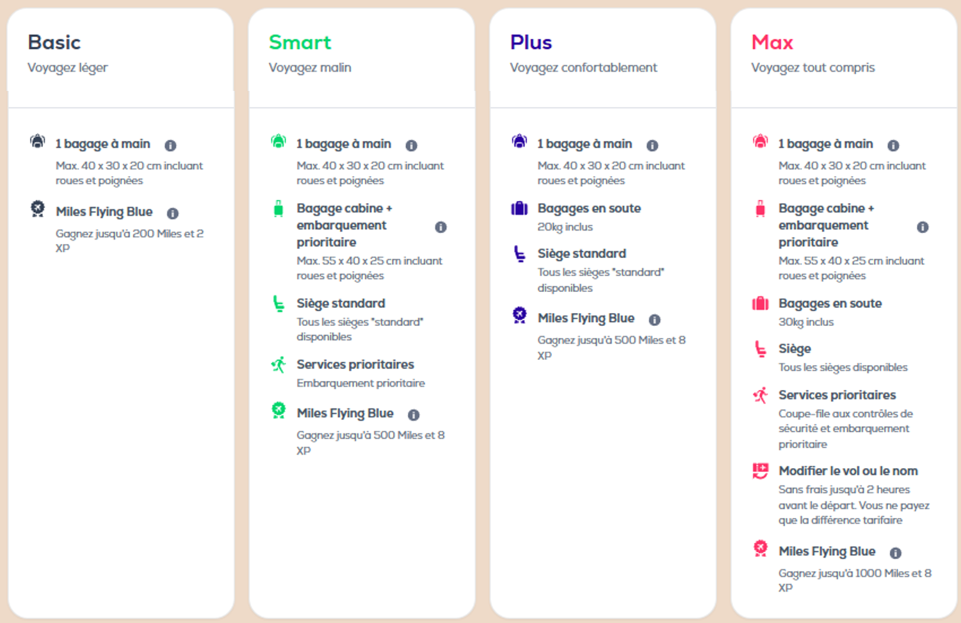Click info icon beside Plus 1 bagage à main
The width and height of the screenshot is (961, 623).
[x=652, y=145]
